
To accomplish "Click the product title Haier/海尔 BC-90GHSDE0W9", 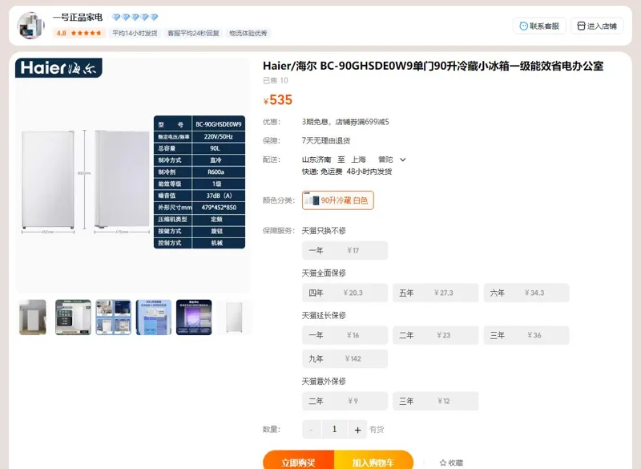I will click(x=433, y=66).
